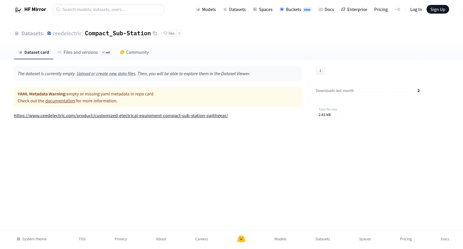
Task: Click the Sign Up button
Action: click(x=438, y=9)
